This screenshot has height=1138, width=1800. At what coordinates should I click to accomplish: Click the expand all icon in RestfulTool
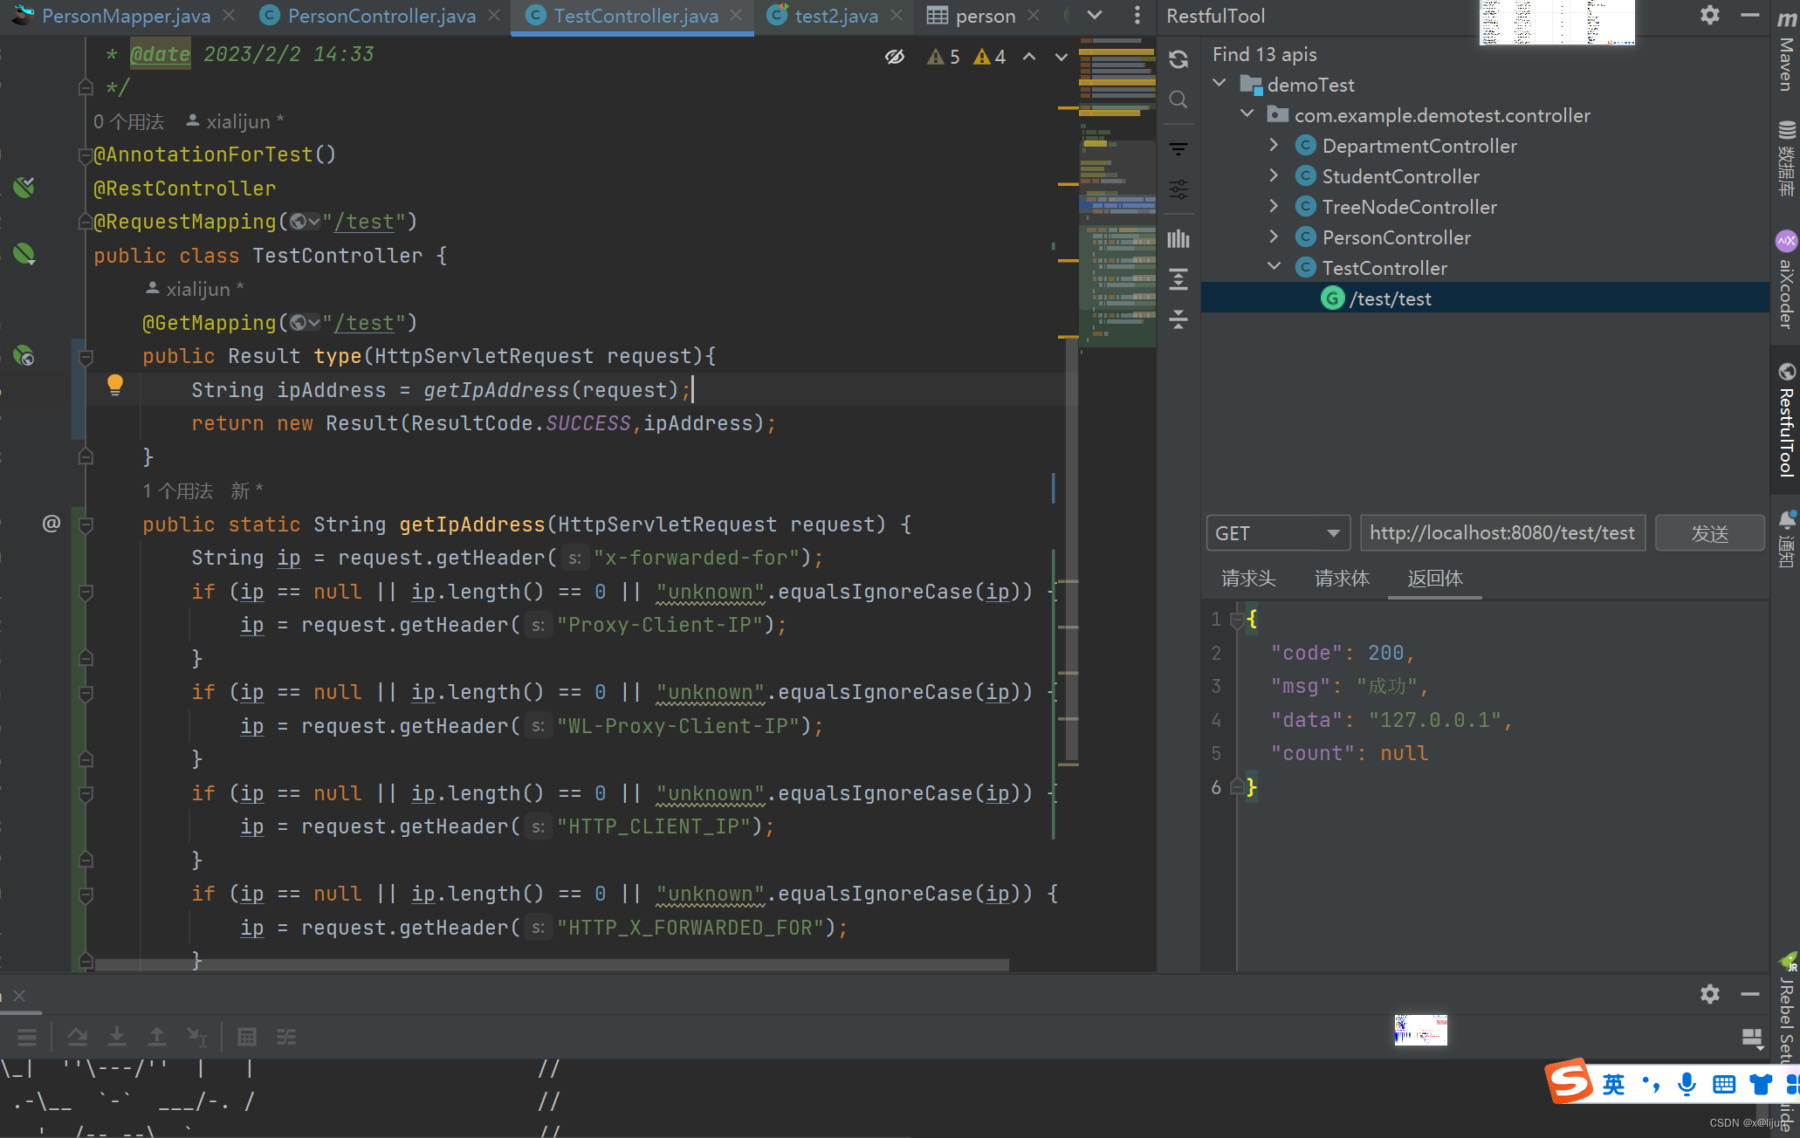click(1178, 279)
